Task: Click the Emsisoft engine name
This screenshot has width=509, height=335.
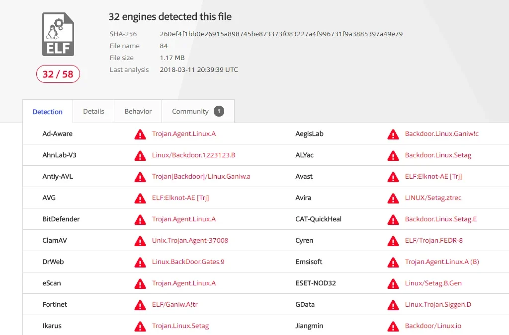Action: (309, 262)
